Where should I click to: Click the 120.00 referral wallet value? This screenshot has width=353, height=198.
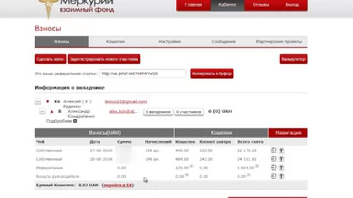coord(182,168)
